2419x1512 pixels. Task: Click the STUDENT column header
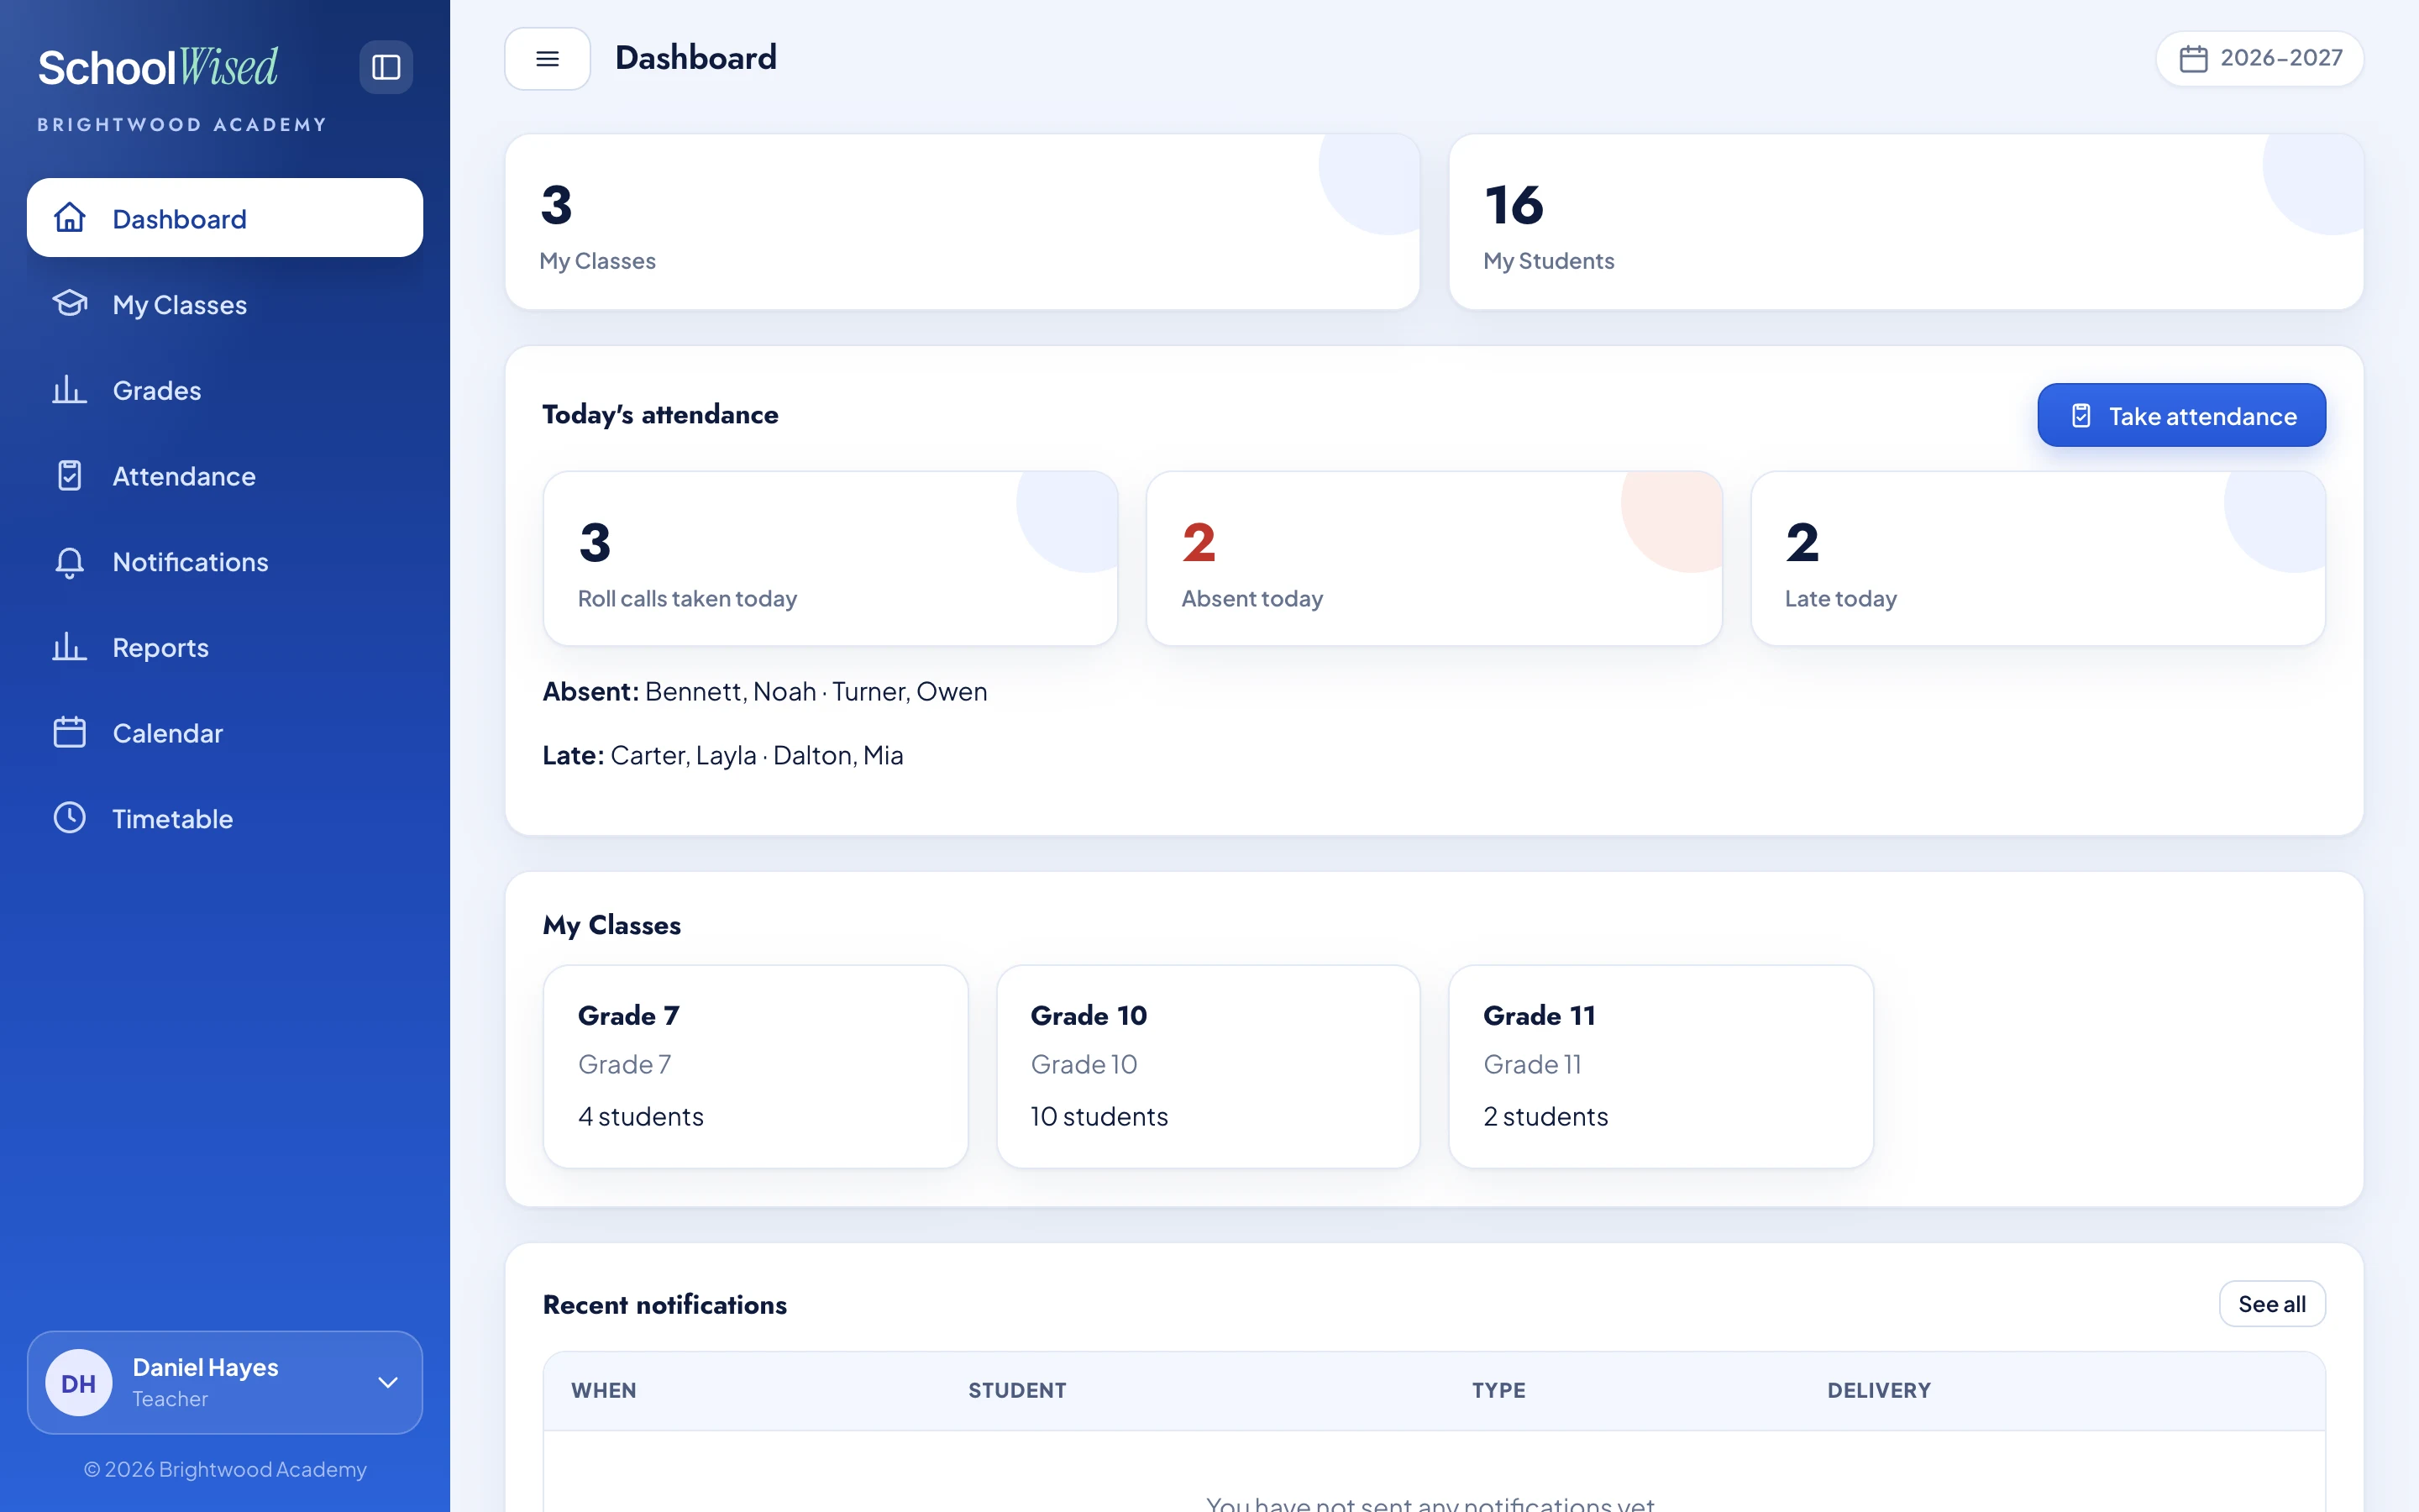(1016, 1390)
